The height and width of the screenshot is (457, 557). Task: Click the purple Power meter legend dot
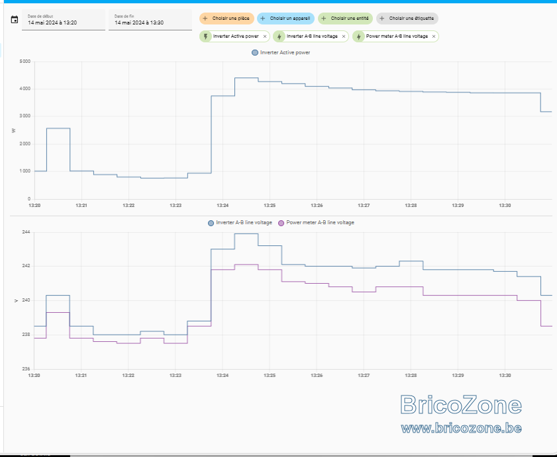point(281,223)
